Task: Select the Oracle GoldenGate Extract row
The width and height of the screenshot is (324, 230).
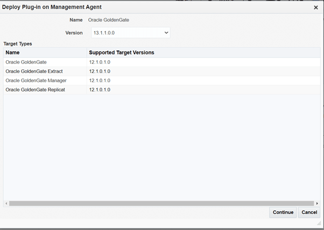Action: (x=34, y=71)
